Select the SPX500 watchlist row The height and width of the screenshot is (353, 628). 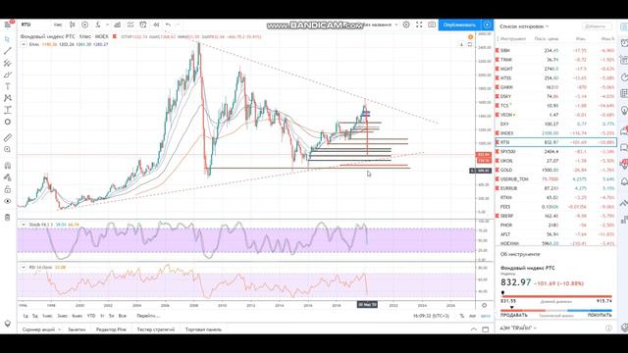556,152
